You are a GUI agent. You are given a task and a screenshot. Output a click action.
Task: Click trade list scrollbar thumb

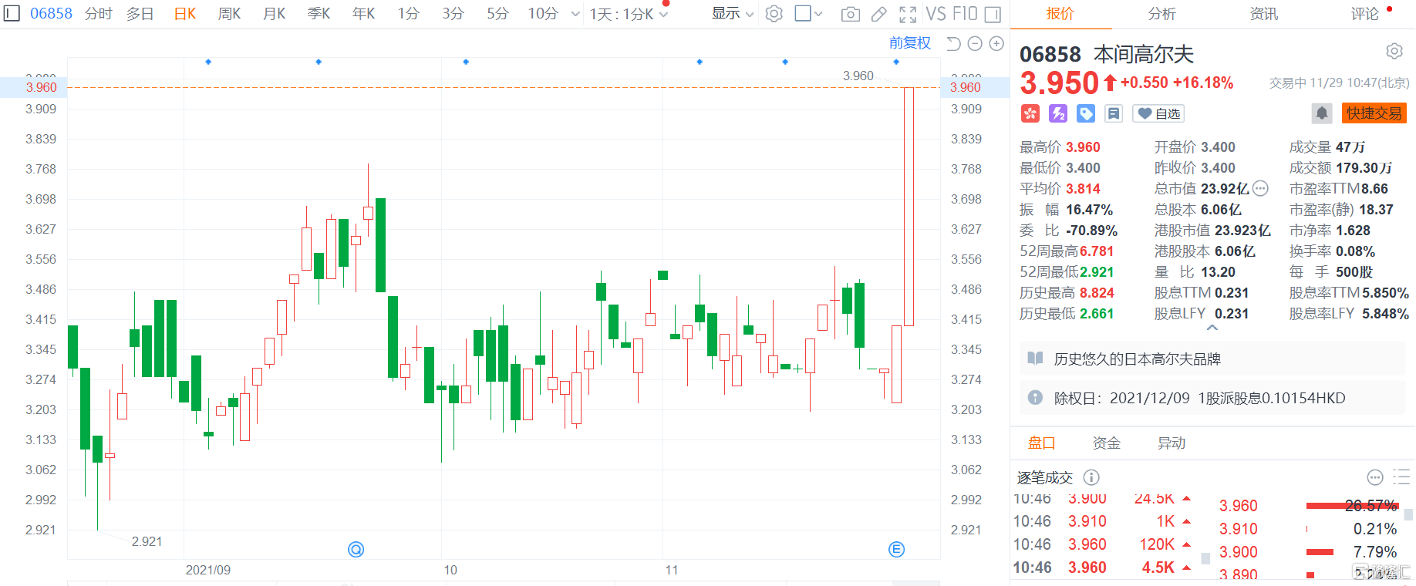(x=1205, y=558)
